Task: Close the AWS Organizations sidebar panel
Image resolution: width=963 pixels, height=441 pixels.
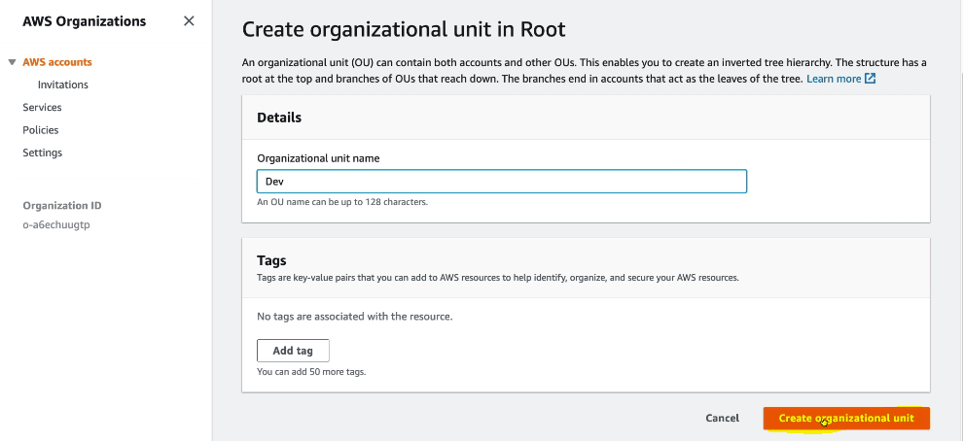Action: [189, 21]
